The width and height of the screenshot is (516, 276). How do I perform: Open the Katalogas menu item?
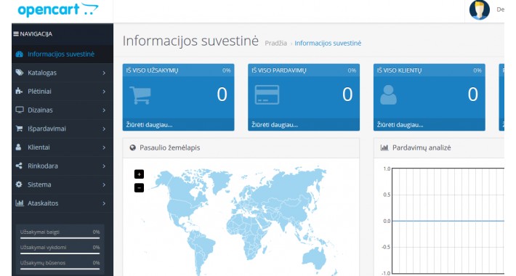(x=63, y=73)
